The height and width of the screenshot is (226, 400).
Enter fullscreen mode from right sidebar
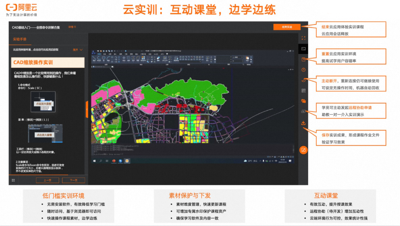click(x=303, y=38)
